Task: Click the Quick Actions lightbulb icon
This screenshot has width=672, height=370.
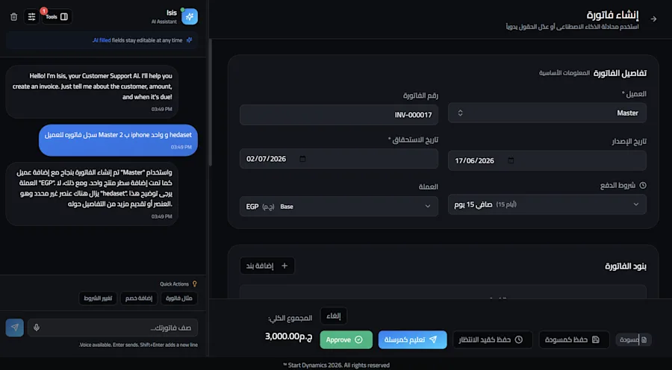Action: 195,284
